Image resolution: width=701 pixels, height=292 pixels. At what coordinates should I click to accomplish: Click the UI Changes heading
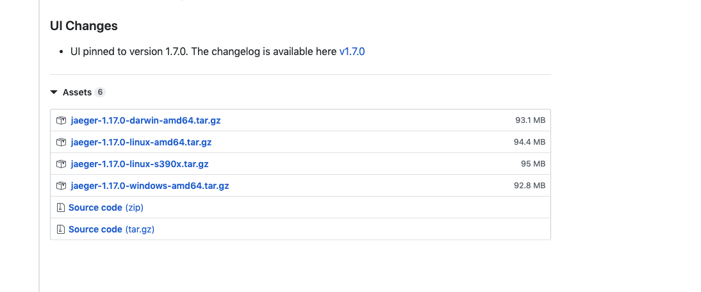coord(84,26)
